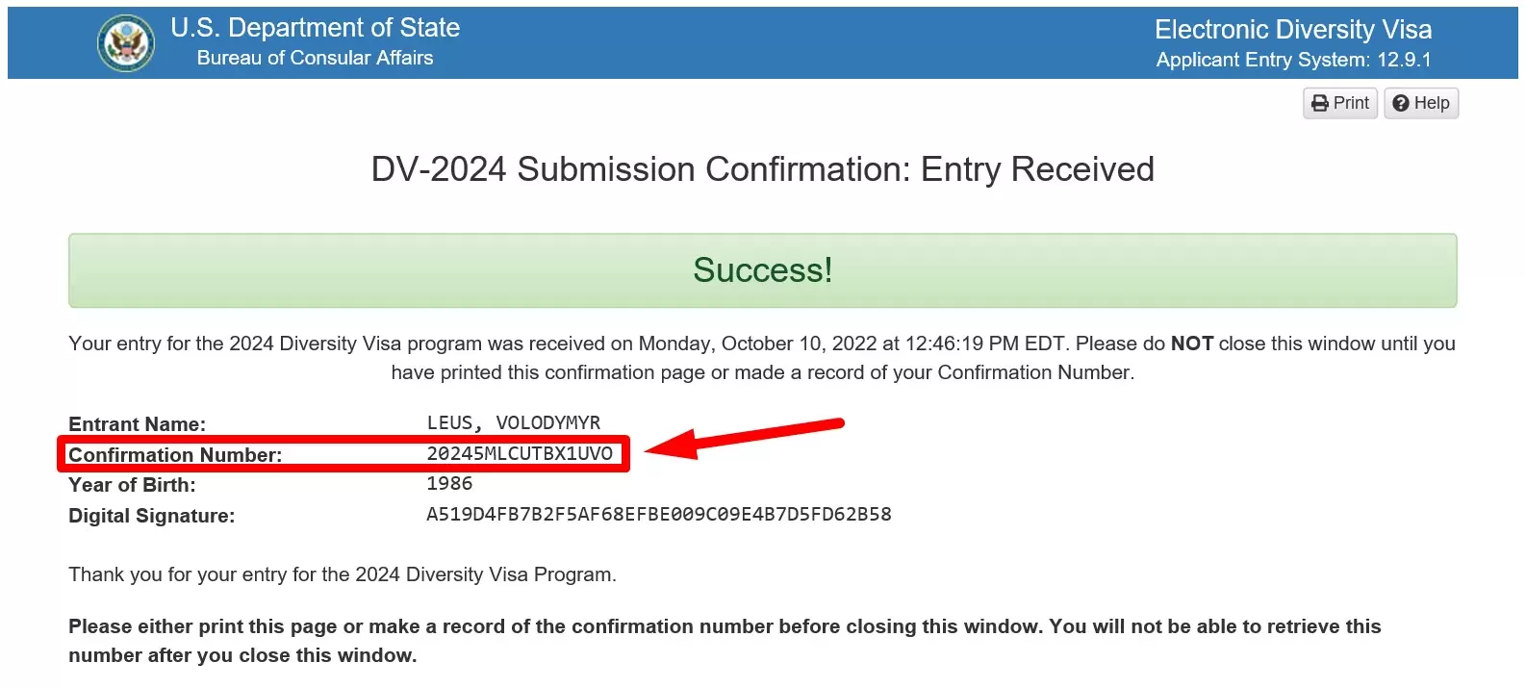1526x688 pixels.
Task: Click the green Success! banner
Action: 762,270
